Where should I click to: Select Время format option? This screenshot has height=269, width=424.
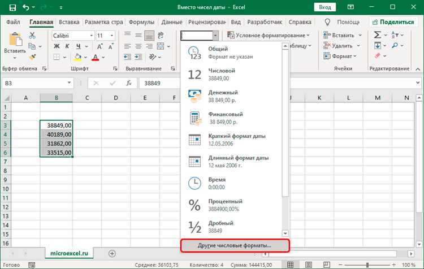pos(231,183)
